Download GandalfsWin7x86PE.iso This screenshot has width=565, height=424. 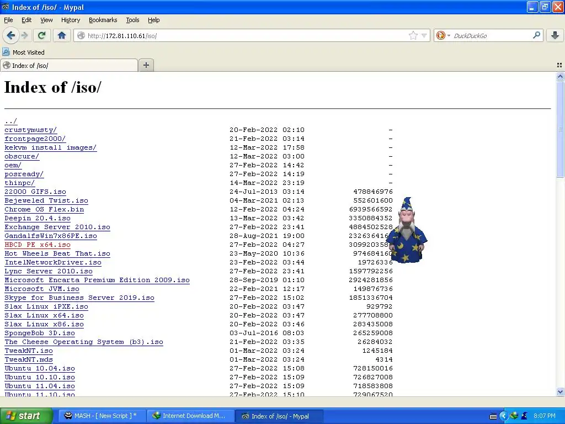point(51,236)
